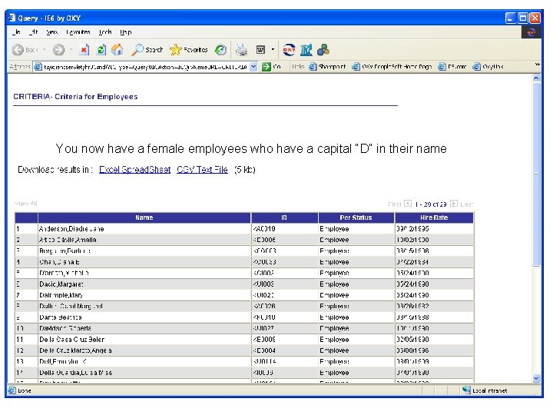The height and width of the screenshot is (415, 553).
Task: Click the IE page icon in title bar
Action: [x=12, y=18]
